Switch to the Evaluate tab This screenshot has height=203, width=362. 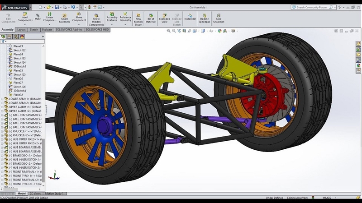[47, 30]
